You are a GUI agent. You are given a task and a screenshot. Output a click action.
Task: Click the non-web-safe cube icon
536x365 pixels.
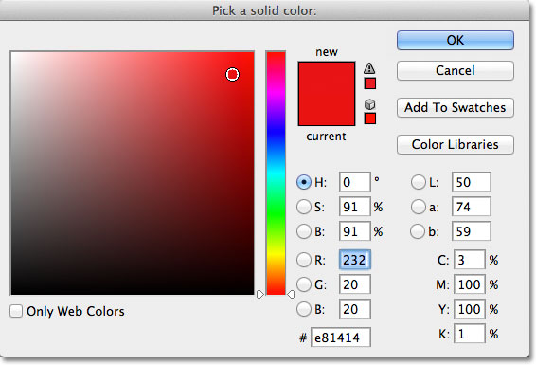pyautogui.click(x=370, y=104)
